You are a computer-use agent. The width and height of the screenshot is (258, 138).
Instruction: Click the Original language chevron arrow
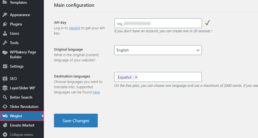[x=198, y=50]
